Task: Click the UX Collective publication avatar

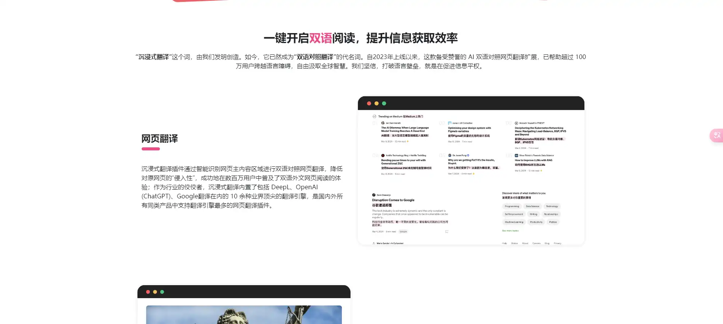Action: coord(450,123)
